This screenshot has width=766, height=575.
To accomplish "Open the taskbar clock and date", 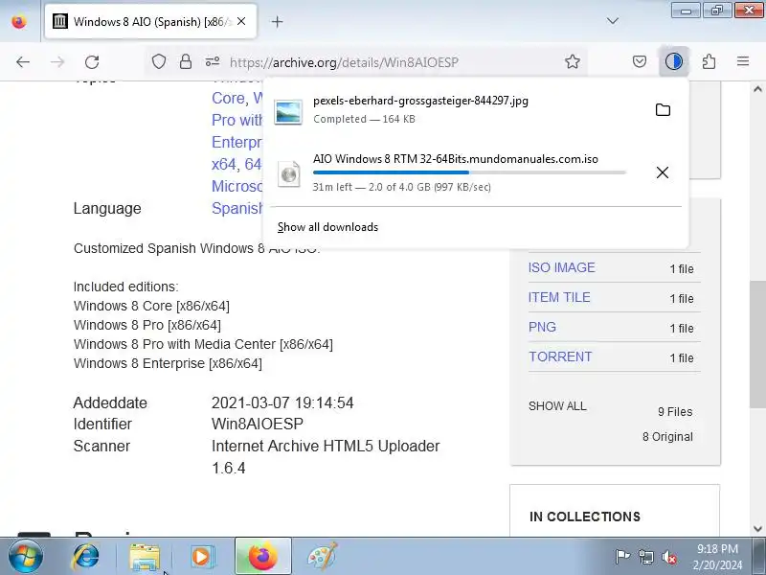I will click(717, 557).
